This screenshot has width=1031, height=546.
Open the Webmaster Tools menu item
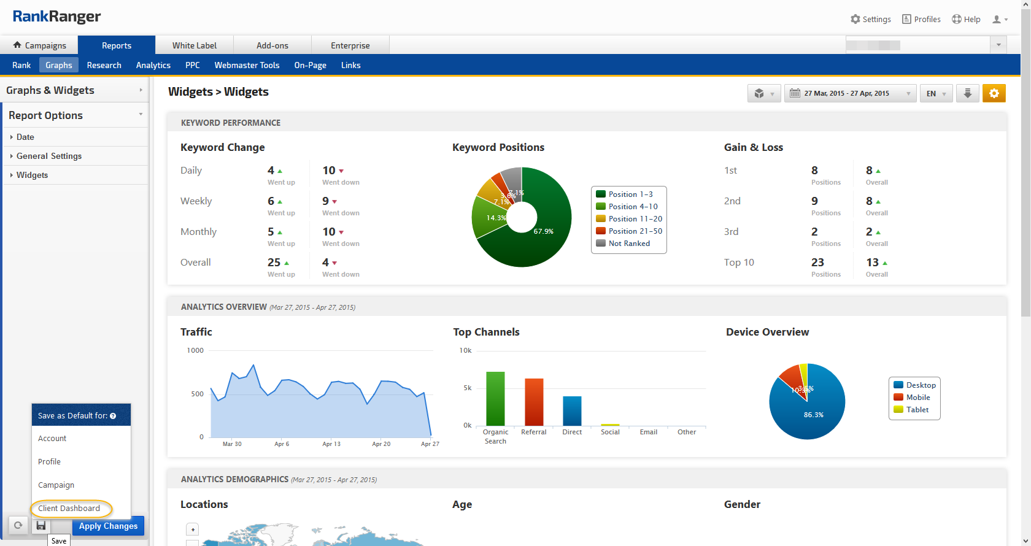coord(247,65)
